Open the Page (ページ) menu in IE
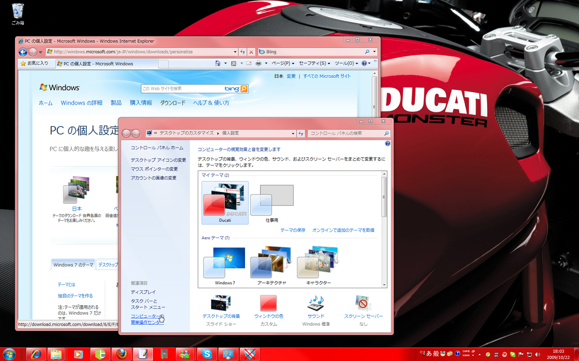This screenshot has width=579, height=361. (x=283, y=63)
